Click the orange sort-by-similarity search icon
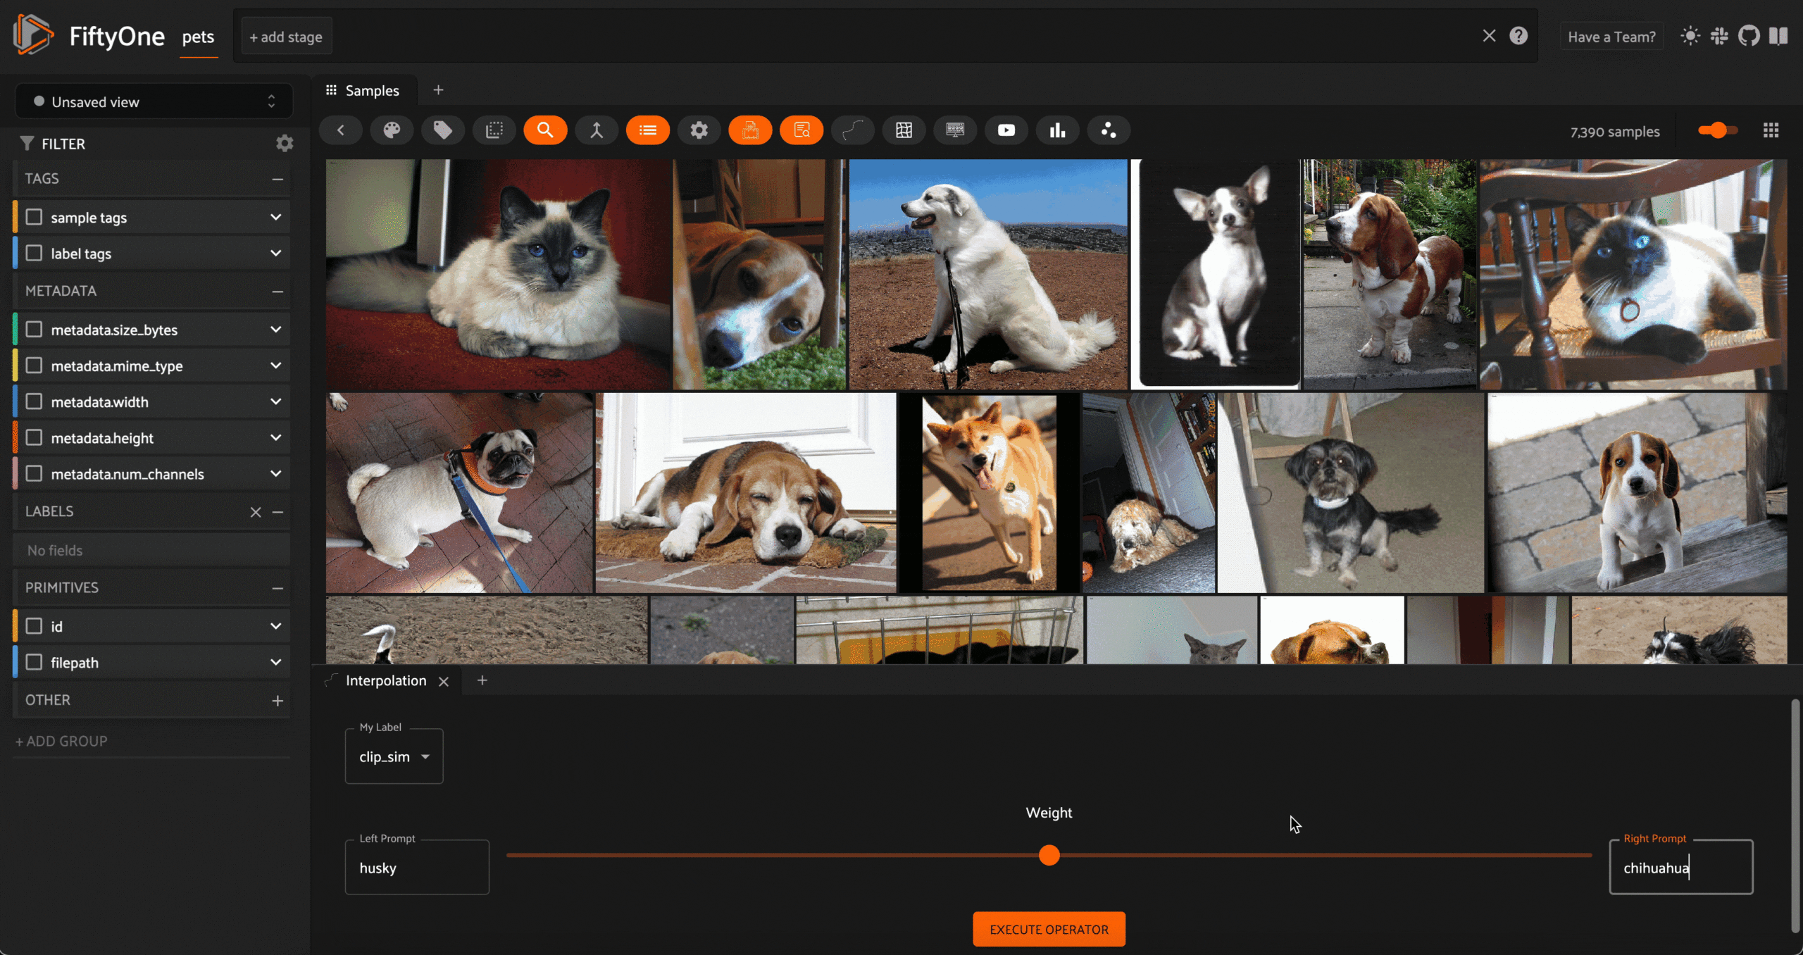 545,130
